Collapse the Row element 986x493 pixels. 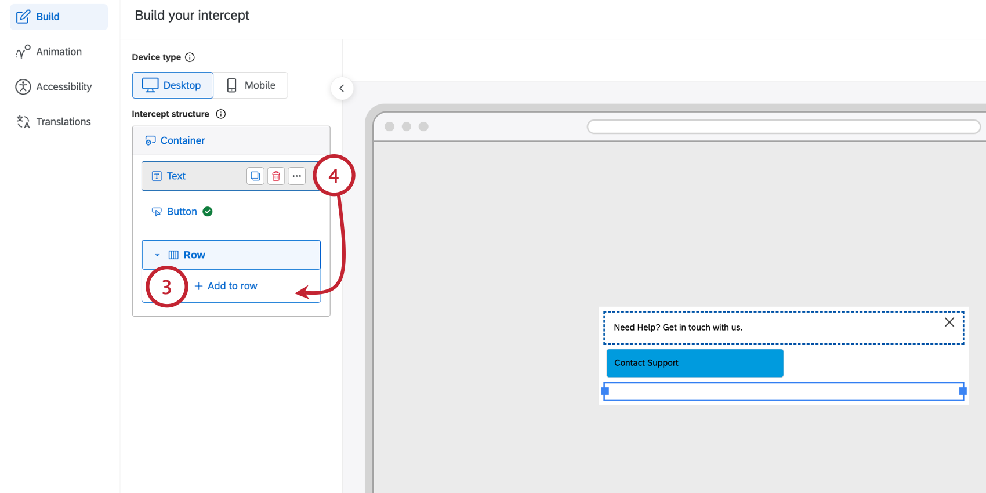(x=157, y=255)
